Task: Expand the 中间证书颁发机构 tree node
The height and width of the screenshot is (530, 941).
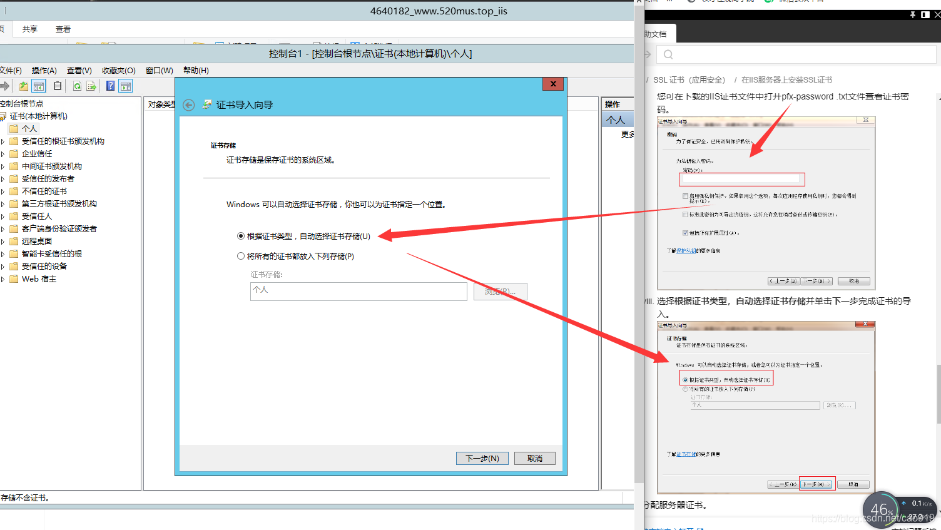Action: [x=3, y=166]
